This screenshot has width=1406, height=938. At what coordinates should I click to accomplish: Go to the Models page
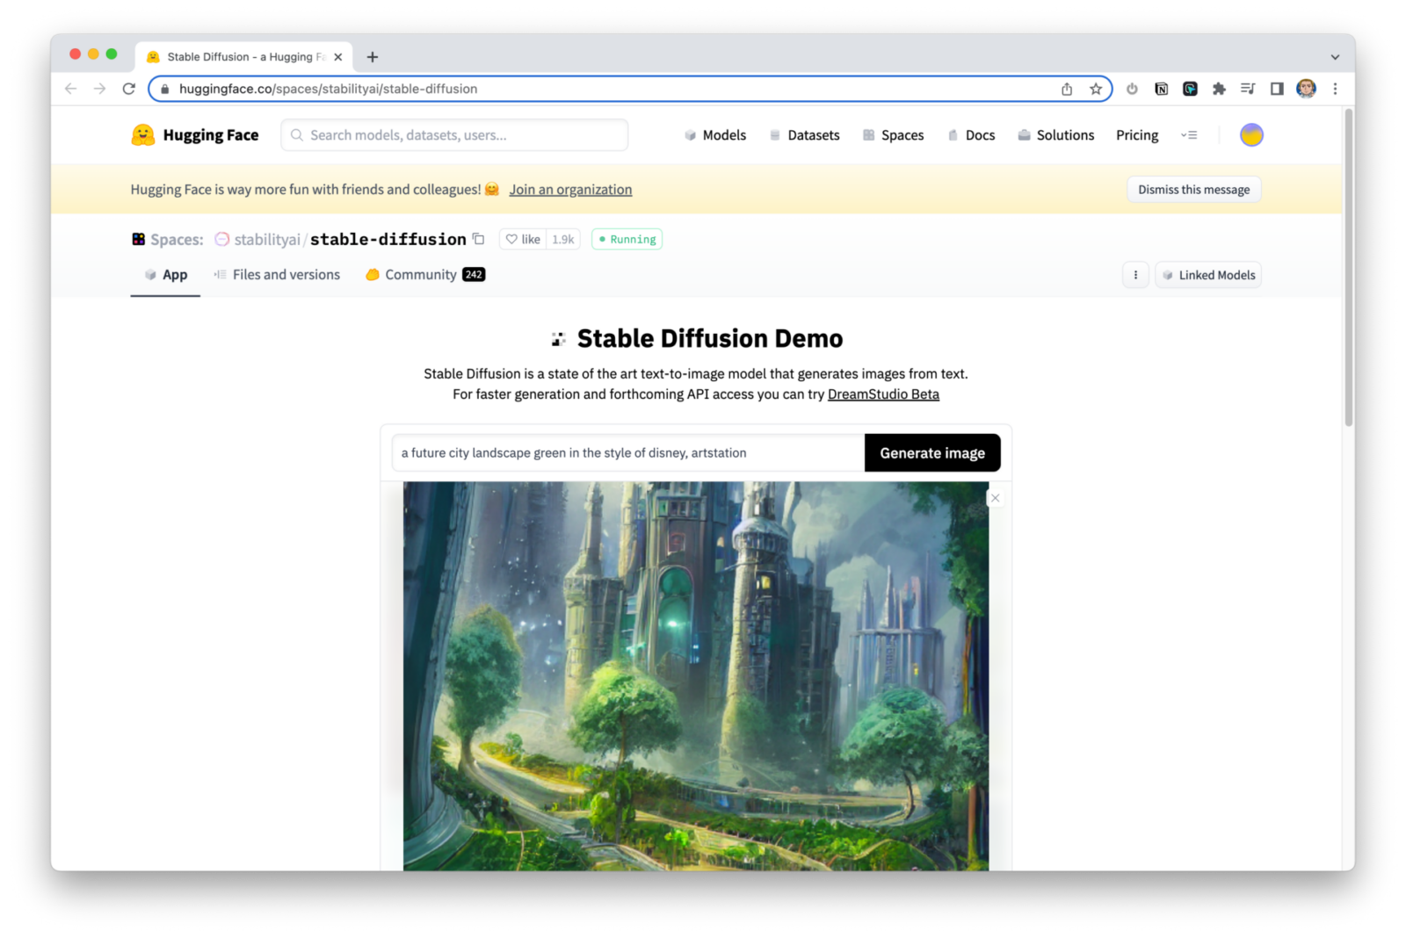[x=715, y=135]
